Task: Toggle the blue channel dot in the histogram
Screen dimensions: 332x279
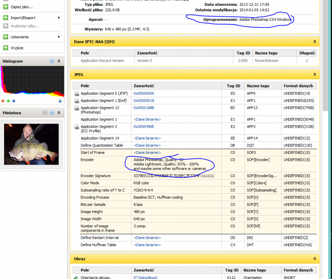Action: pos(13,101)
